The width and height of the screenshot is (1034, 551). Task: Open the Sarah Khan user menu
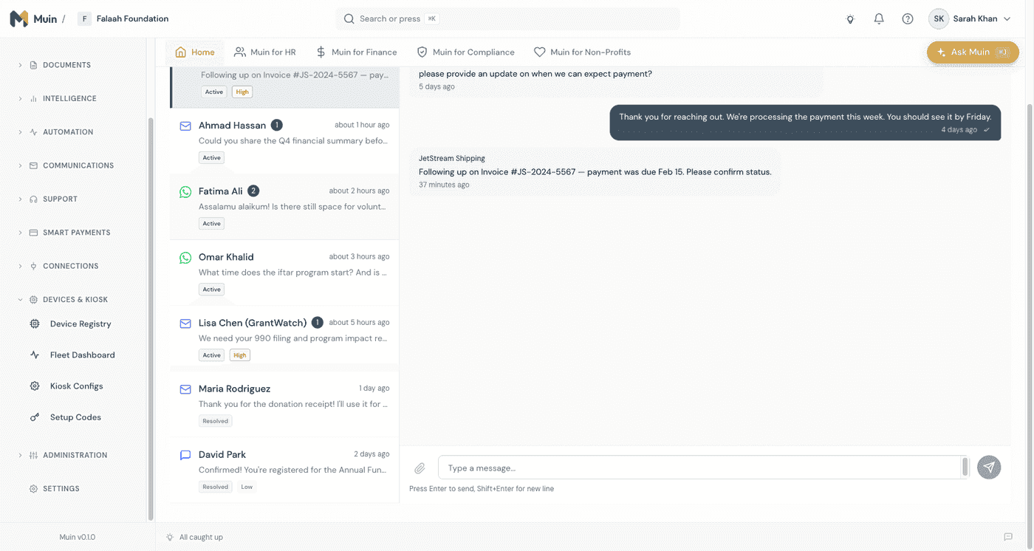click(970, 19)
